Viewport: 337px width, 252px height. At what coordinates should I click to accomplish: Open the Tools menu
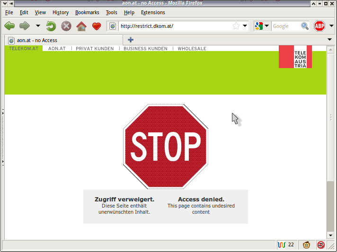(x=111, y=12)
